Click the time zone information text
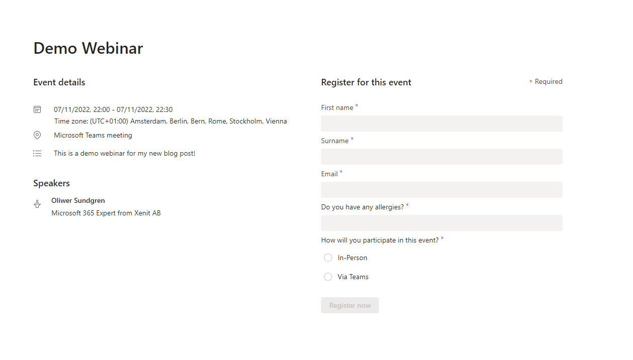 pyautogui.click(x=171, y=121)
